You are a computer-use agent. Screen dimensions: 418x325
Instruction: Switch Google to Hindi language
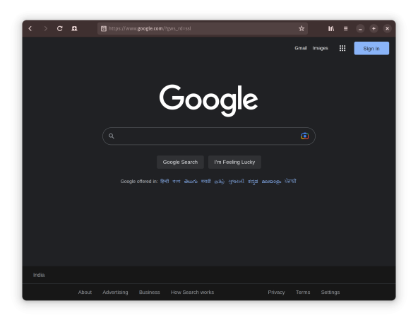point(165,181)
